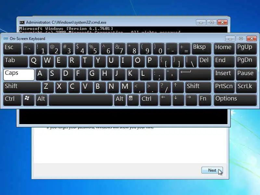
Task: Toggle the left Ctrl key
Action: coord(12,100)
